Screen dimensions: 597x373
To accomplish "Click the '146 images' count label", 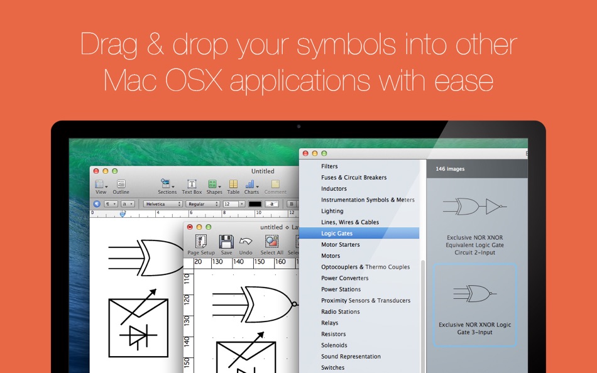I will [450, 169].
